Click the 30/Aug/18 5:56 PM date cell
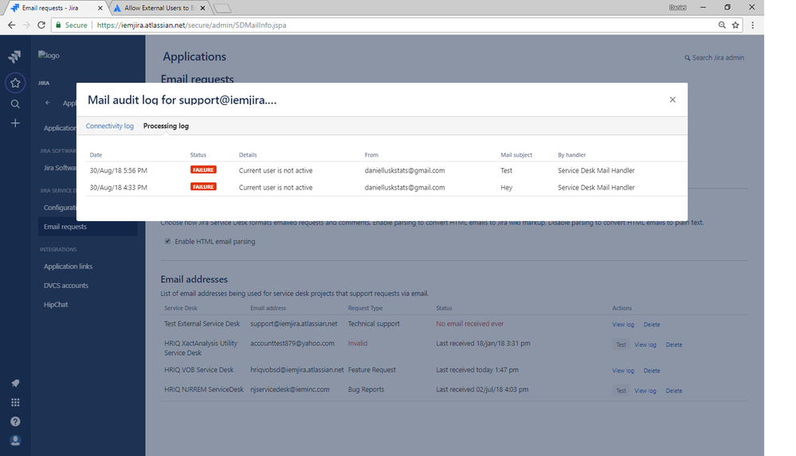The image size is (796, 456). coord(118,170)
